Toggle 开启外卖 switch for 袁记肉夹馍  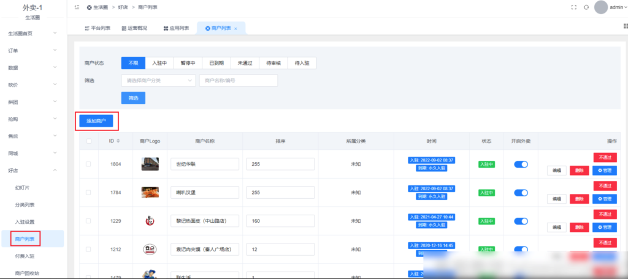521,250
